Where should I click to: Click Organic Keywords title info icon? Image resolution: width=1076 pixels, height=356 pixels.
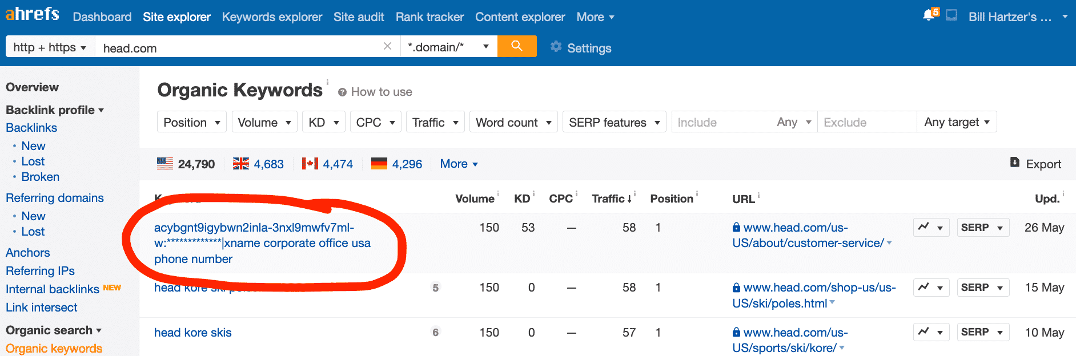(327, 82)
